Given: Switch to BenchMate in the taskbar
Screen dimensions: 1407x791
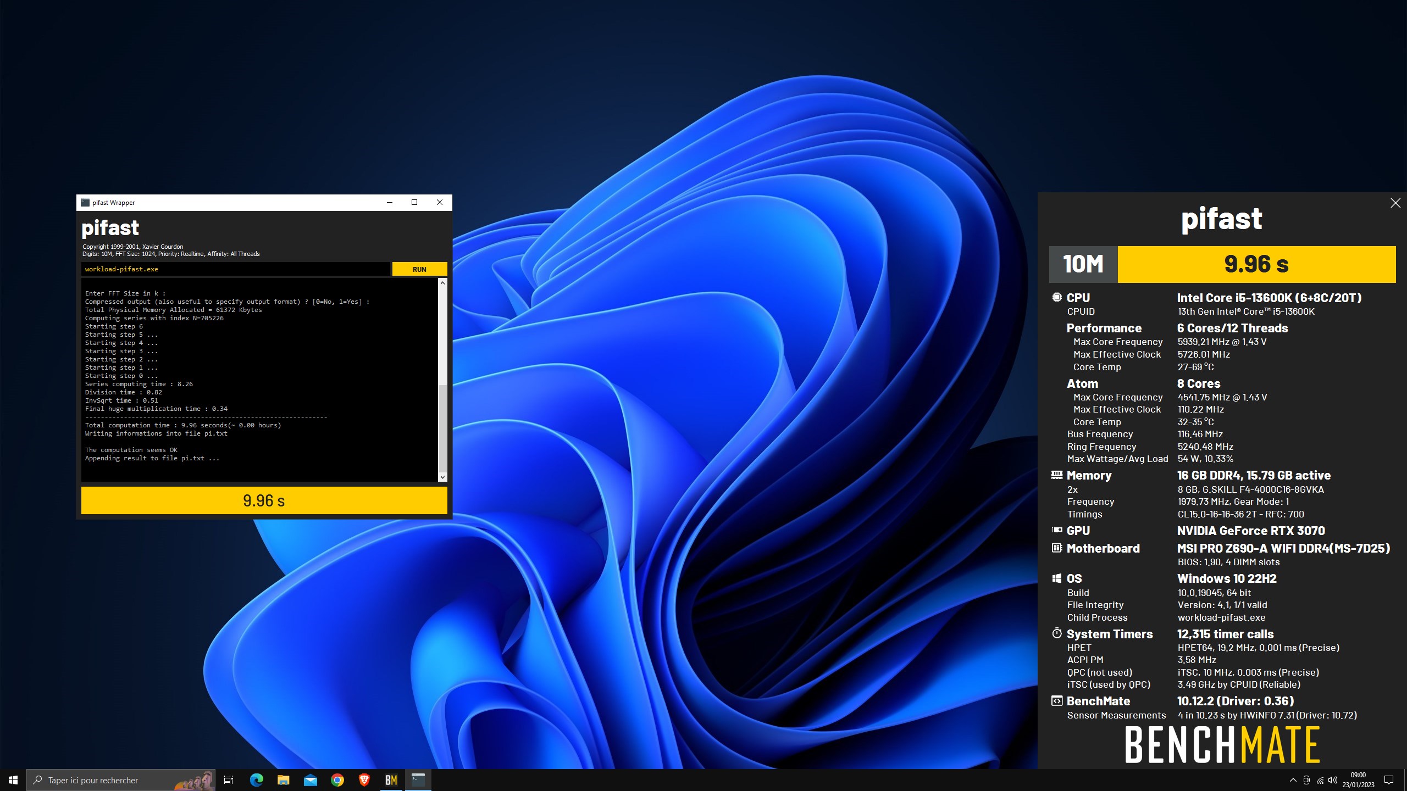Looking at the screenshot, I should point(391,780).
